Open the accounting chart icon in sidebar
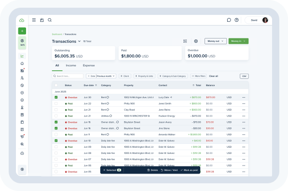Viewport: 288px width, 191px height. click(x=22, y=56)
